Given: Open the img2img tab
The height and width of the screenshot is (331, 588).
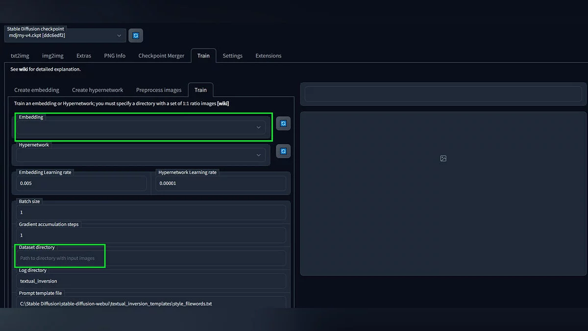Looking at the screenshot, I should [x=52, y=56].
